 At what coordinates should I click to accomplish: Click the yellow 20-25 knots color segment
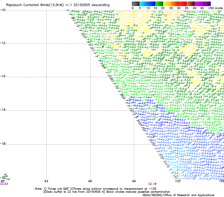click(167, 4)
